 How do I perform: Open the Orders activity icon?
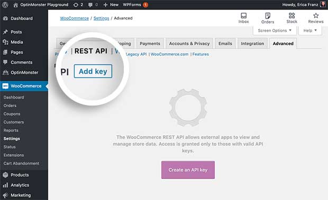click(268, 16)
